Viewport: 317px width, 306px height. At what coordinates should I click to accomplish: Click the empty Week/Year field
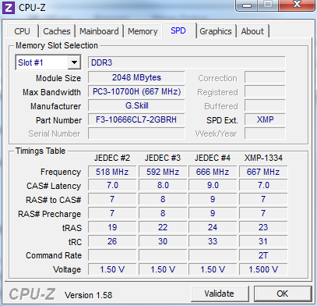click(x=265, y=133)
